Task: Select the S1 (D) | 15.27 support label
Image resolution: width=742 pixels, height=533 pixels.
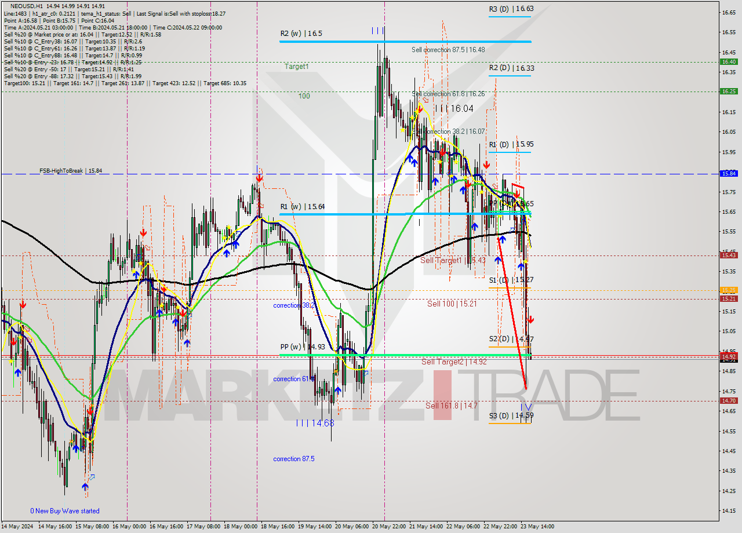Action: (511, 280)
